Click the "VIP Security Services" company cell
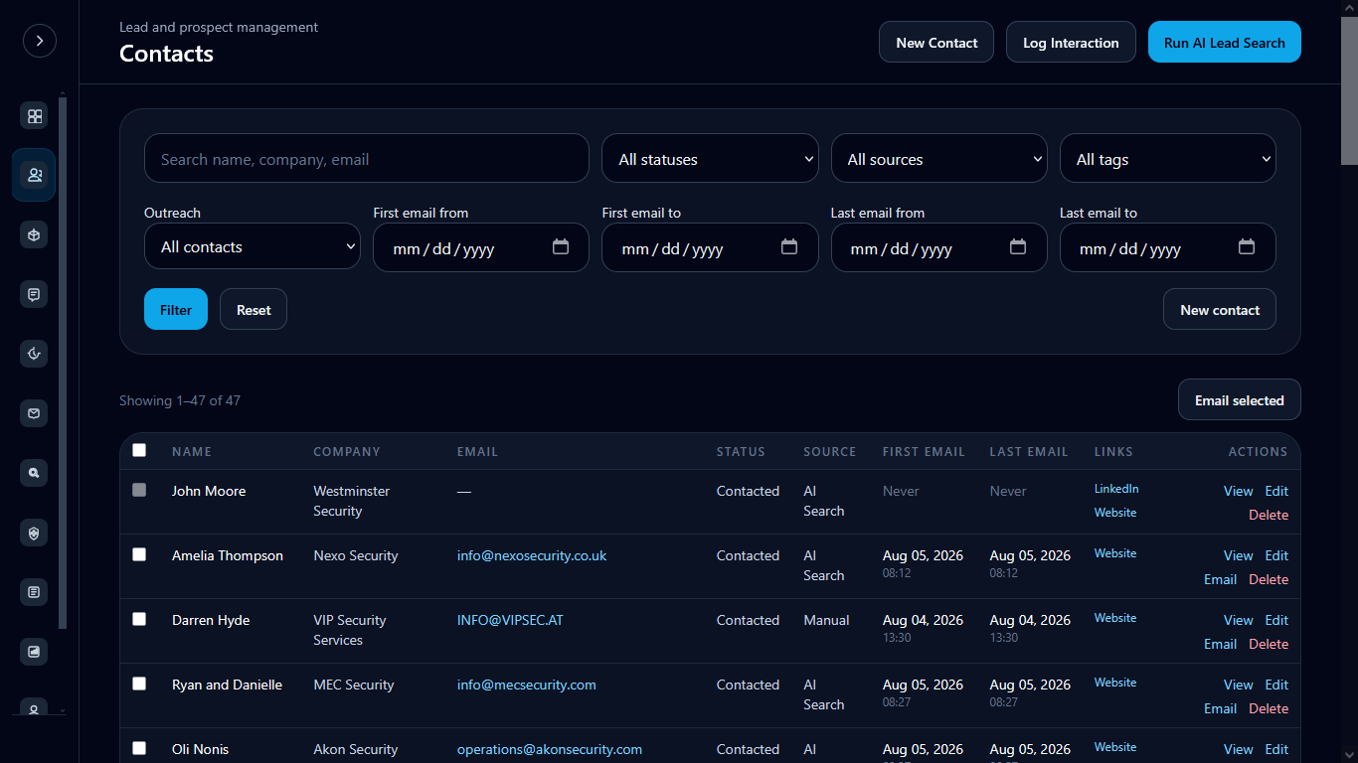Image resolution: width=1358 pixels, height=763 pixels. (x=350, y=630)
